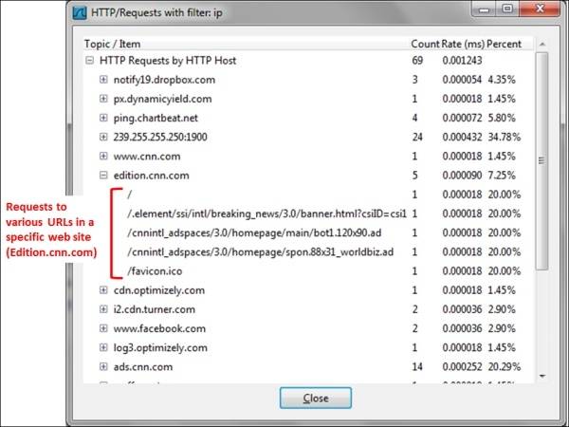569x427 pixels.
Task: Select the i2.cdn.turner.com host name
Action: tap(155, 309)
